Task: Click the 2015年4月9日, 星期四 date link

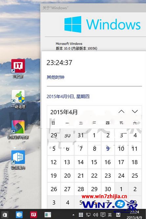Action: click(68, 97)
